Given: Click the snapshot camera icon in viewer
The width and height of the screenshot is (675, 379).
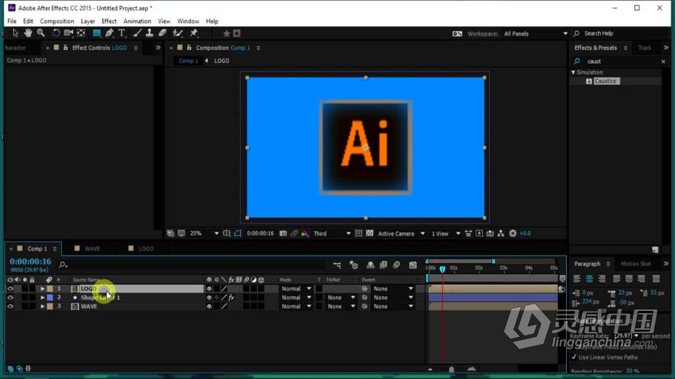Looking at the screenshot, I should coord(283,233).
